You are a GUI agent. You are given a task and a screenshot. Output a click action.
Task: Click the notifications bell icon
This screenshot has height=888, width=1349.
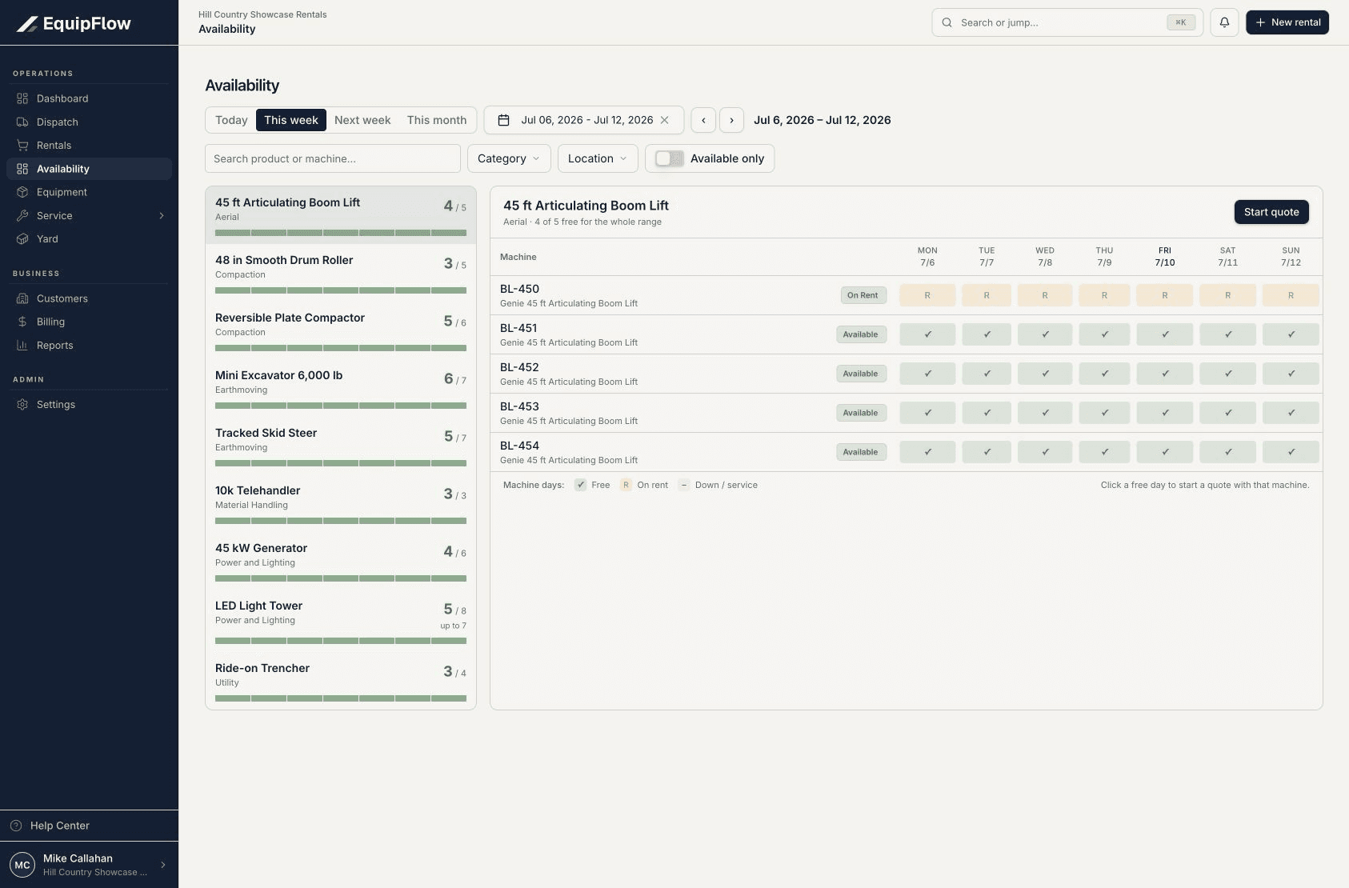pos(1224,22)
